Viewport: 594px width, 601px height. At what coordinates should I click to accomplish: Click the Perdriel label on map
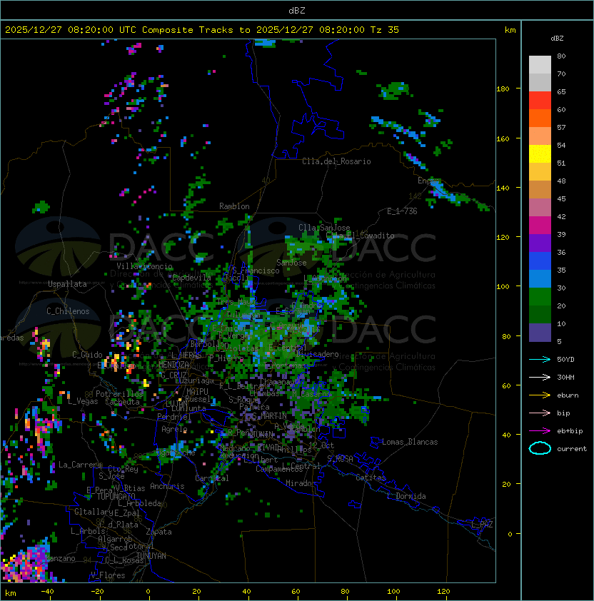[174, 417]
